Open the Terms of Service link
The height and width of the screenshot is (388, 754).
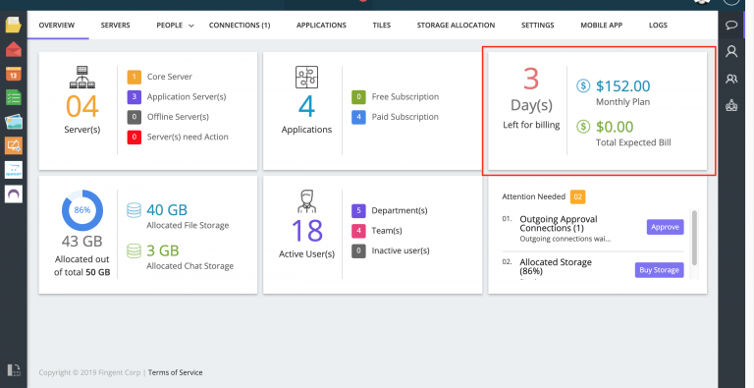tap(176, 372)
